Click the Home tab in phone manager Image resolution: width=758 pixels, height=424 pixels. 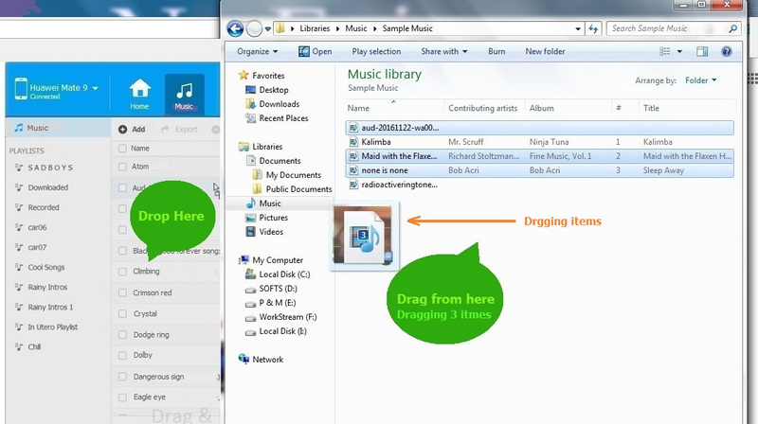click(x=139, y=94)
